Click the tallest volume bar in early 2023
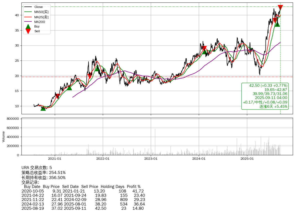The image size is (295, 213). [x=155, y=142]
